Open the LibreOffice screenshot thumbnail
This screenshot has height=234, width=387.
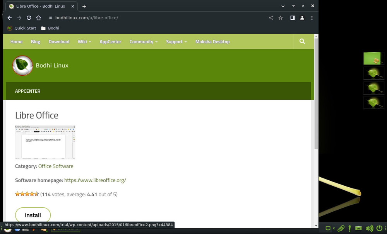tap(45, 142)
